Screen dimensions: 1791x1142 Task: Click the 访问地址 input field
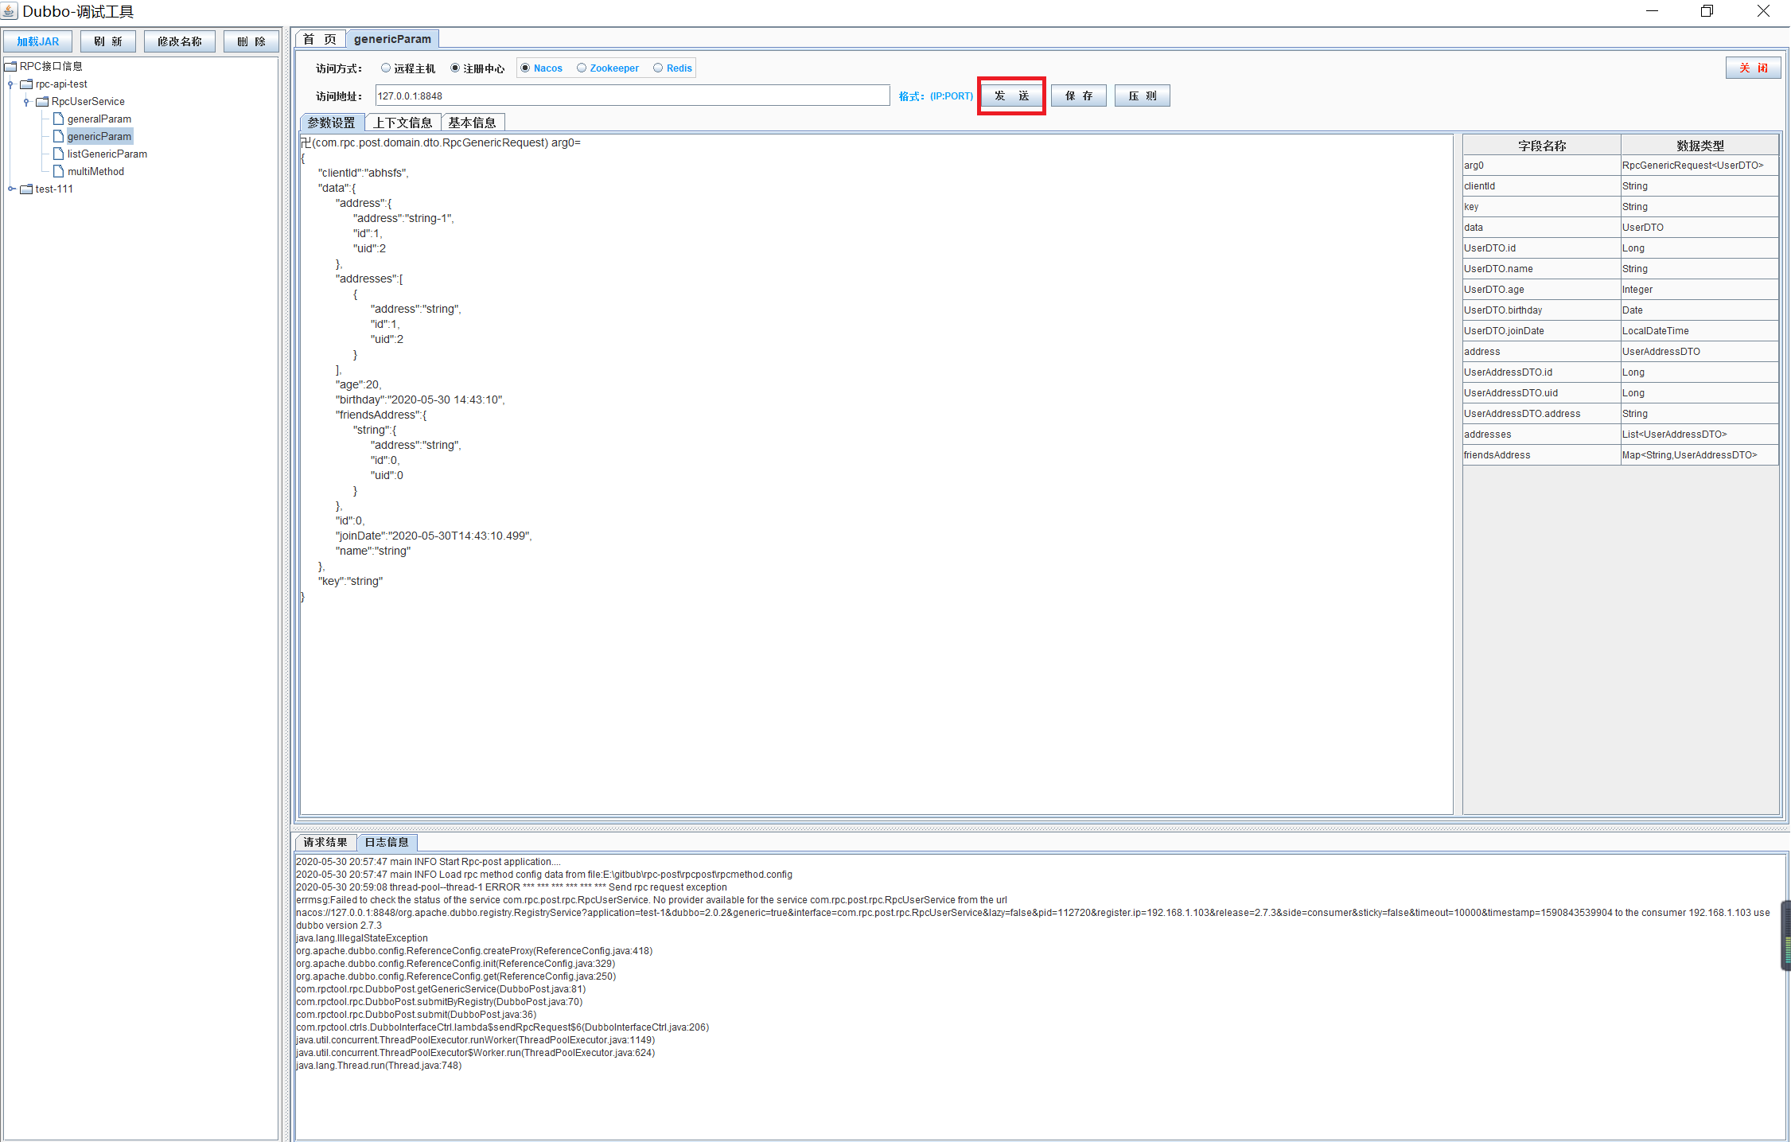coord(633,95)
